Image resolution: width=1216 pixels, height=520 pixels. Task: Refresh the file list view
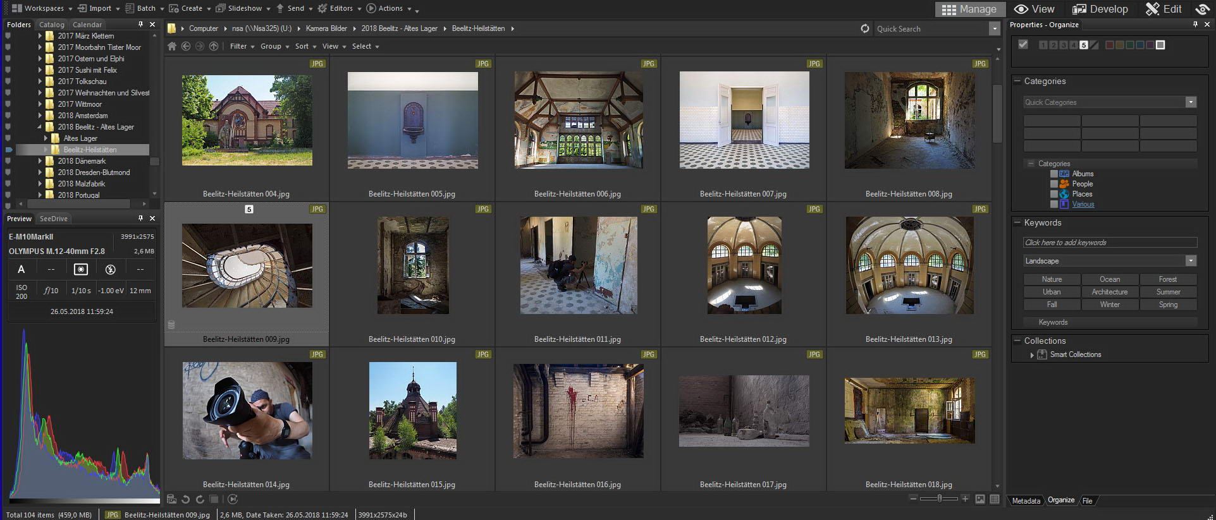click(x=864, y=28)
